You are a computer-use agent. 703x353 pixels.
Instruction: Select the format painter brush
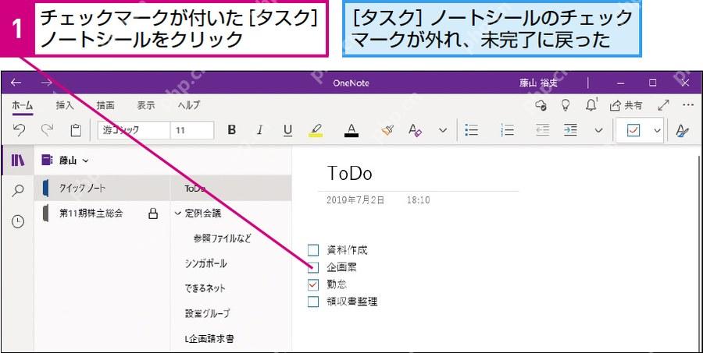pos(387,130)
